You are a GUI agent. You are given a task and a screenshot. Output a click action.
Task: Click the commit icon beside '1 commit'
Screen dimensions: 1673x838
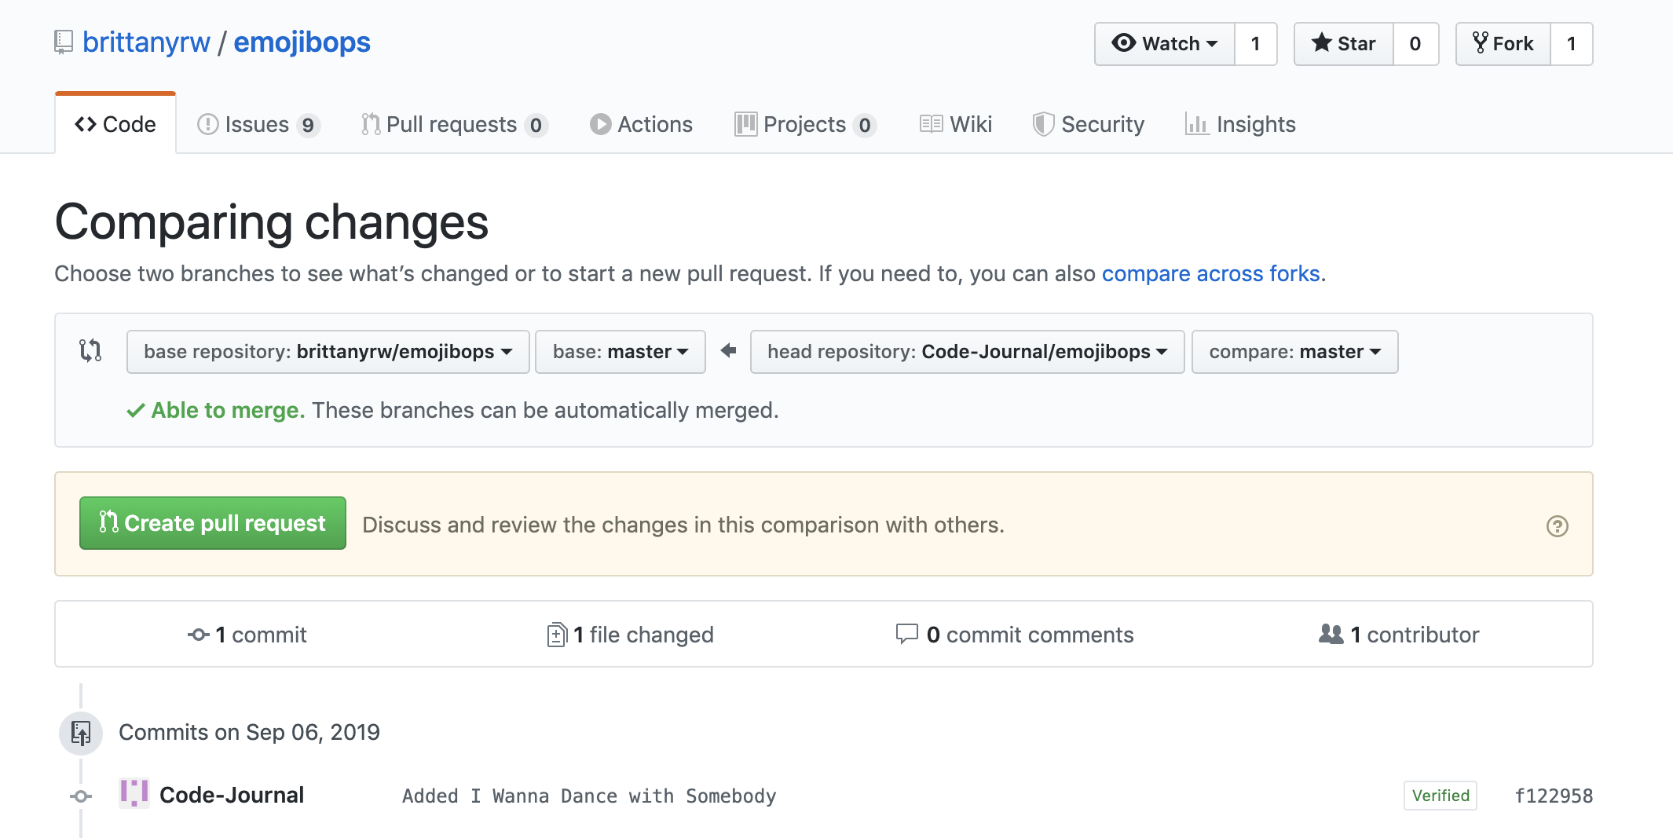(198, 635)
